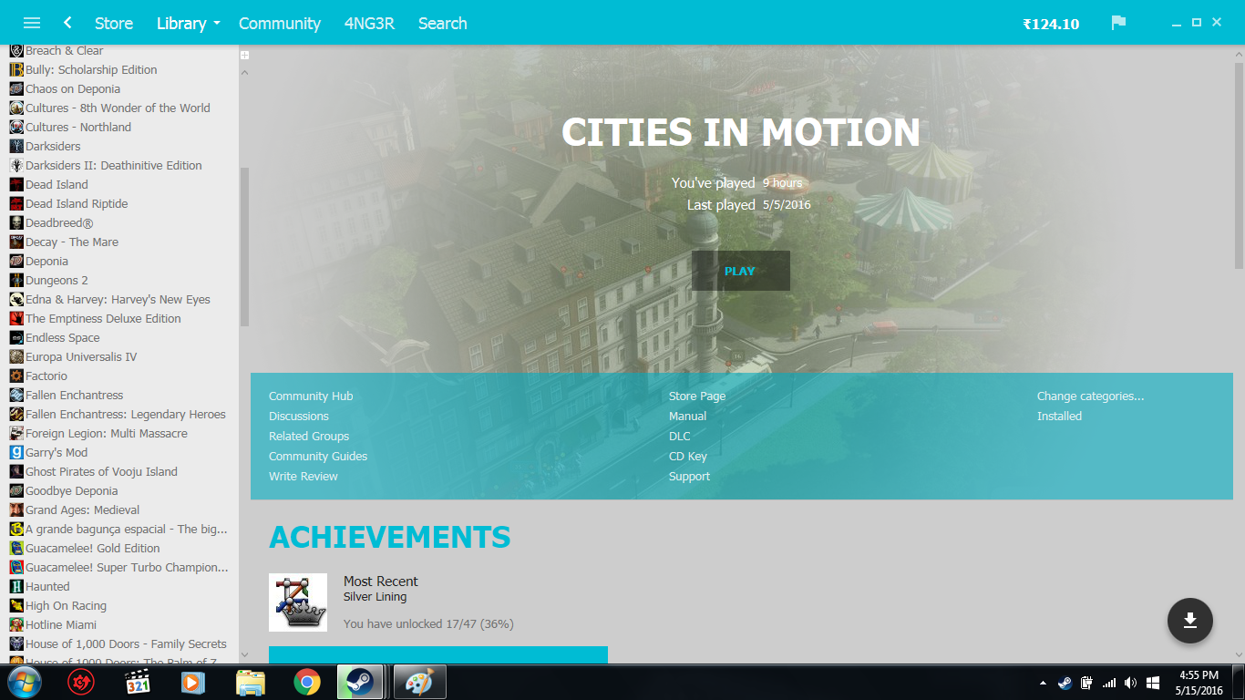The width and height of the screenshot is (1245, 700).
Task: Open File Explorer from taskbar
Action: 251,682
